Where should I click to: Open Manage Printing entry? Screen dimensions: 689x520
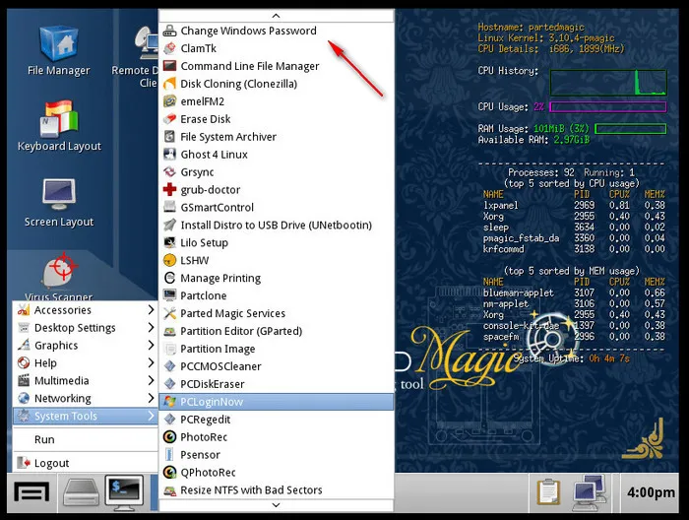[x=276, y=278]
